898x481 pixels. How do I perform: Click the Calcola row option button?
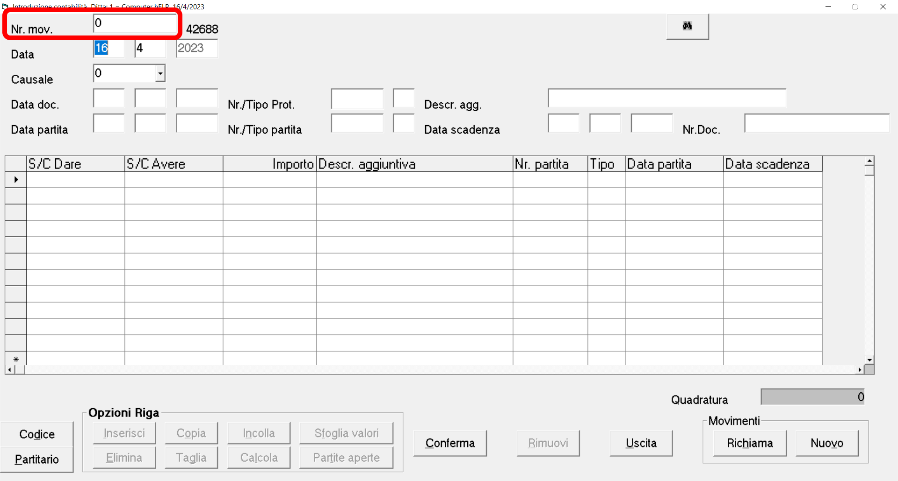coord(259,458)
